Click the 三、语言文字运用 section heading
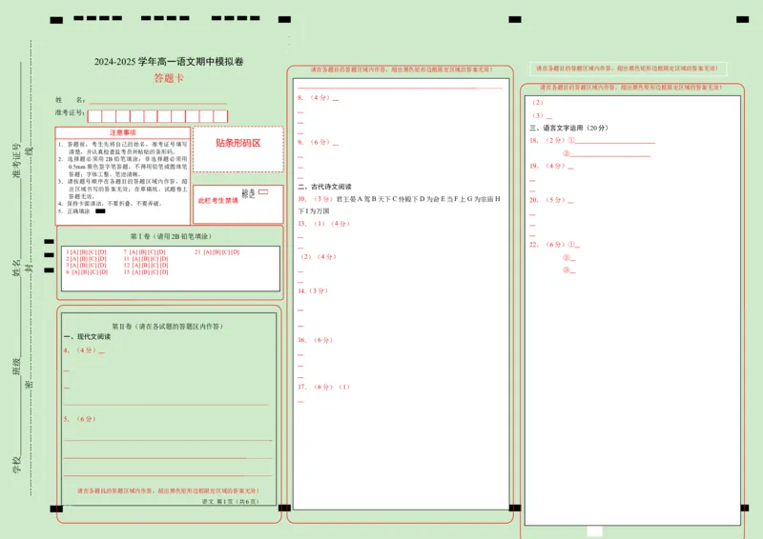This screenshot has width=763, height=539. 568,128
